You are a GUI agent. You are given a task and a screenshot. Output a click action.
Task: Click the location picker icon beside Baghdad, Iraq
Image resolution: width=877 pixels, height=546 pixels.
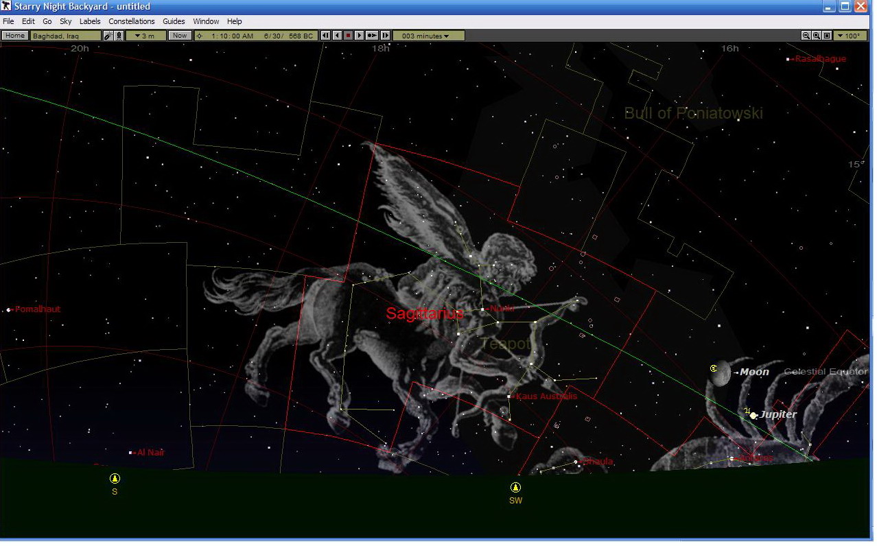108,36
